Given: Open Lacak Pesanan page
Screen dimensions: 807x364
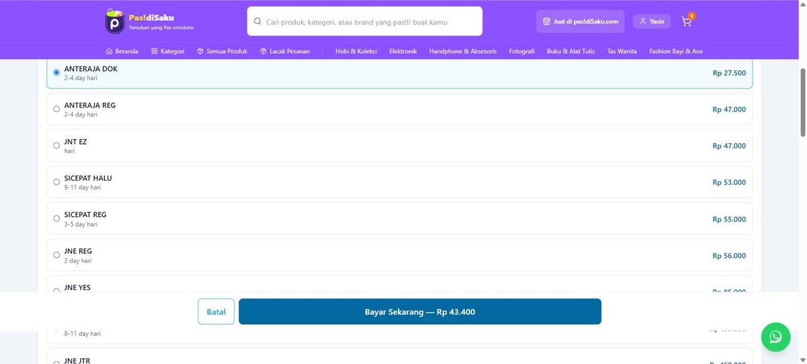Looking at the screenshot, I should click(x=285, y=51).
